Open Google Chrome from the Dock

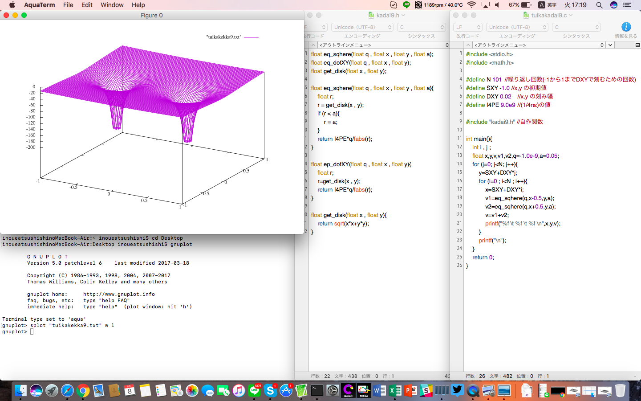click(83, 391)
